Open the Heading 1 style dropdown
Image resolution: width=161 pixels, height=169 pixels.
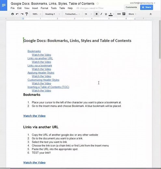(52, 14)
